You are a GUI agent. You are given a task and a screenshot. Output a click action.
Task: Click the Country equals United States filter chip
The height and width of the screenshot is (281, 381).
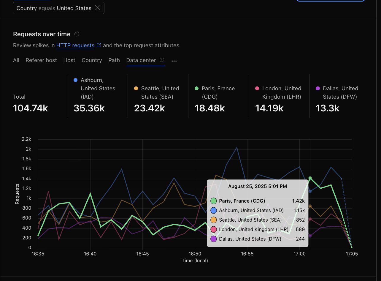pos(58,8)
